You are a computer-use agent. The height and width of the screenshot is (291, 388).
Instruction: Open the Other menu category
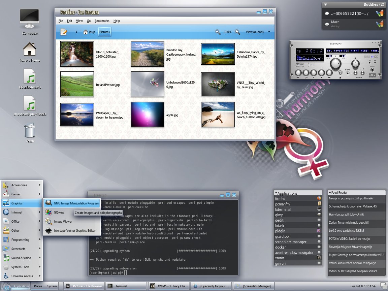coord(22,230)
